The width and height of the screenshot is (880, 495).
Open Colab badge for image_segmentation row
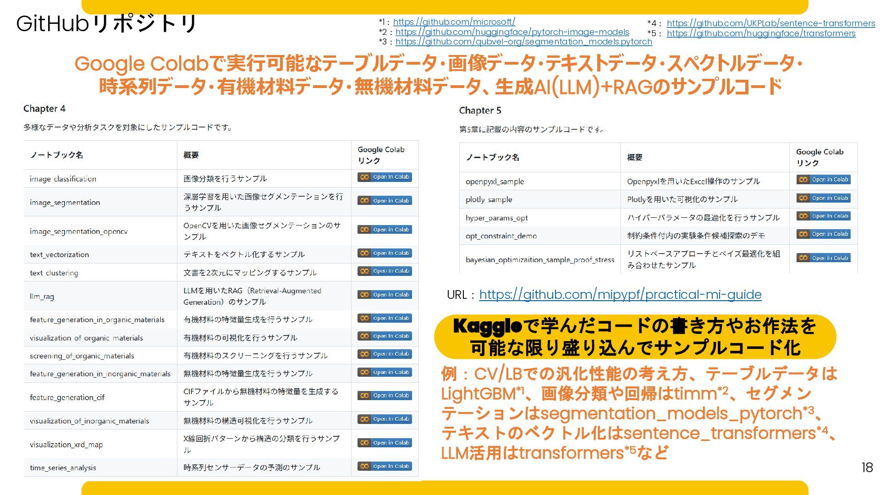coord(385,201)
